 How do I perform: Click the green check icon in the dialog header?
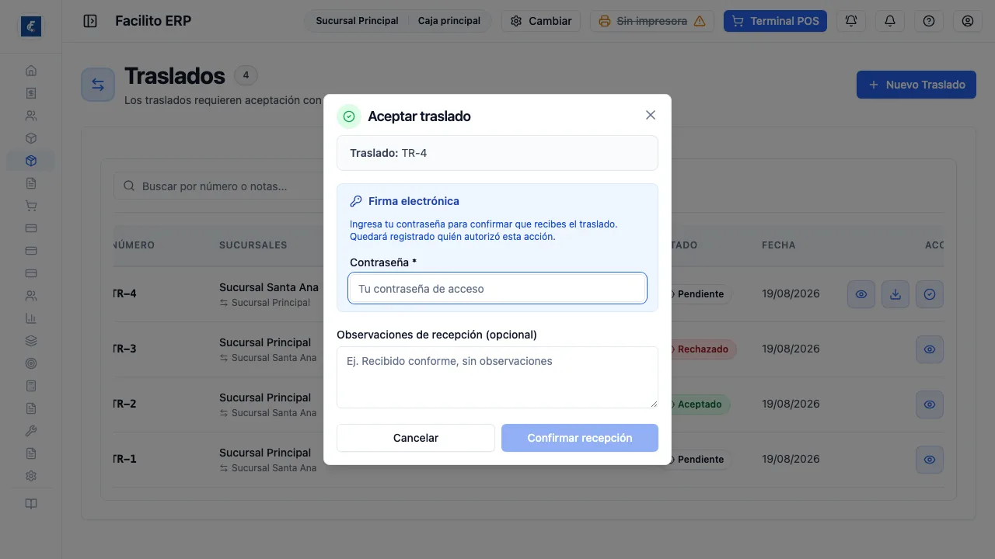tap(349, 116)
